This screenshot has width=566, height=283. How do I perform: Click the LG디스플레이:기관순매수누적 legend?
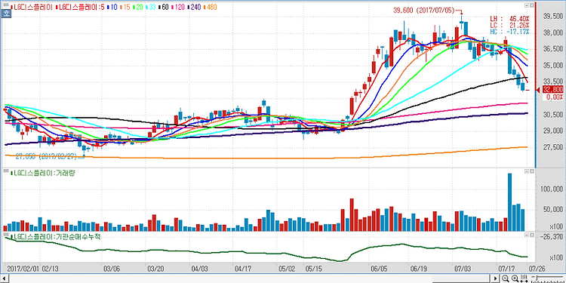pyautogui.click(x=56, y=237)
